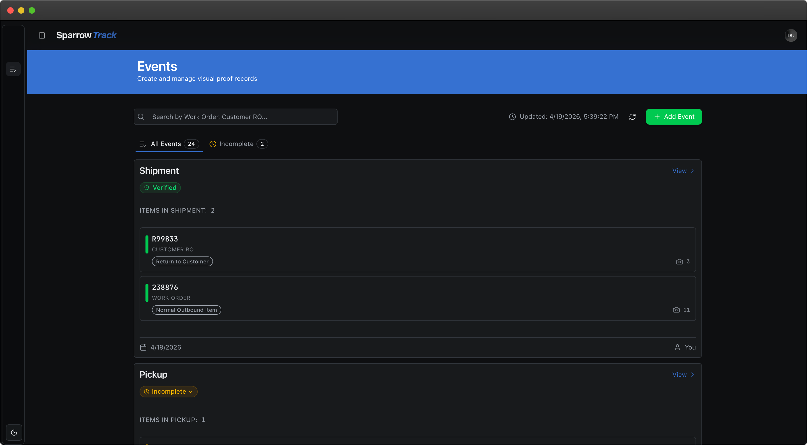Click the plus icon in Add Event
Image resolution: width=807 pixels, height=445 pixels.
657,117
